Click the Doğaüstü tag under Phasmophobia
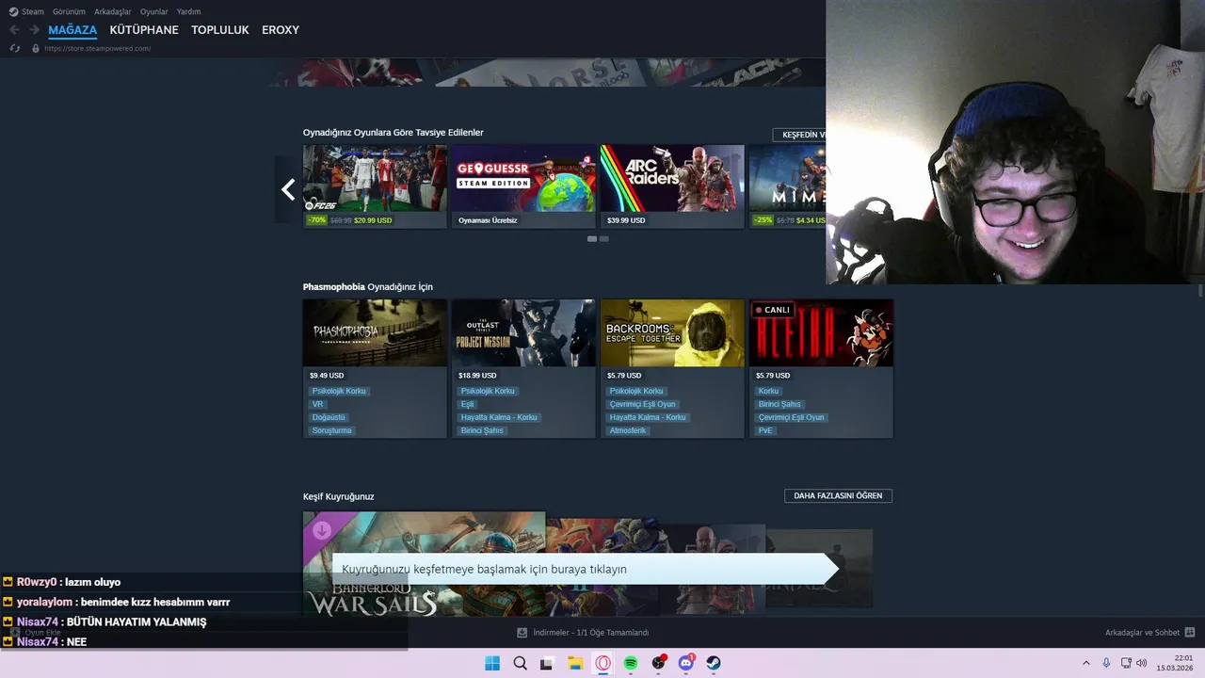Image resolution: width=1205 pixels, height=678 pixels. point(329,417)
